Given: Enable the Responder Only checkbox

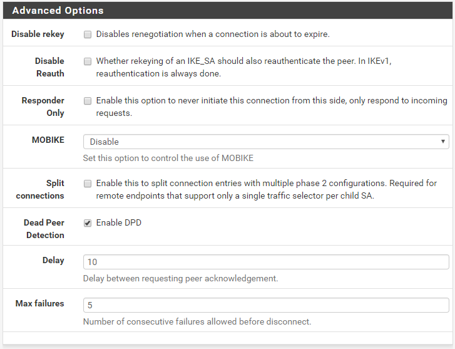Looking at the screenshot, I should pyautogui.click(x=88, y=101).
